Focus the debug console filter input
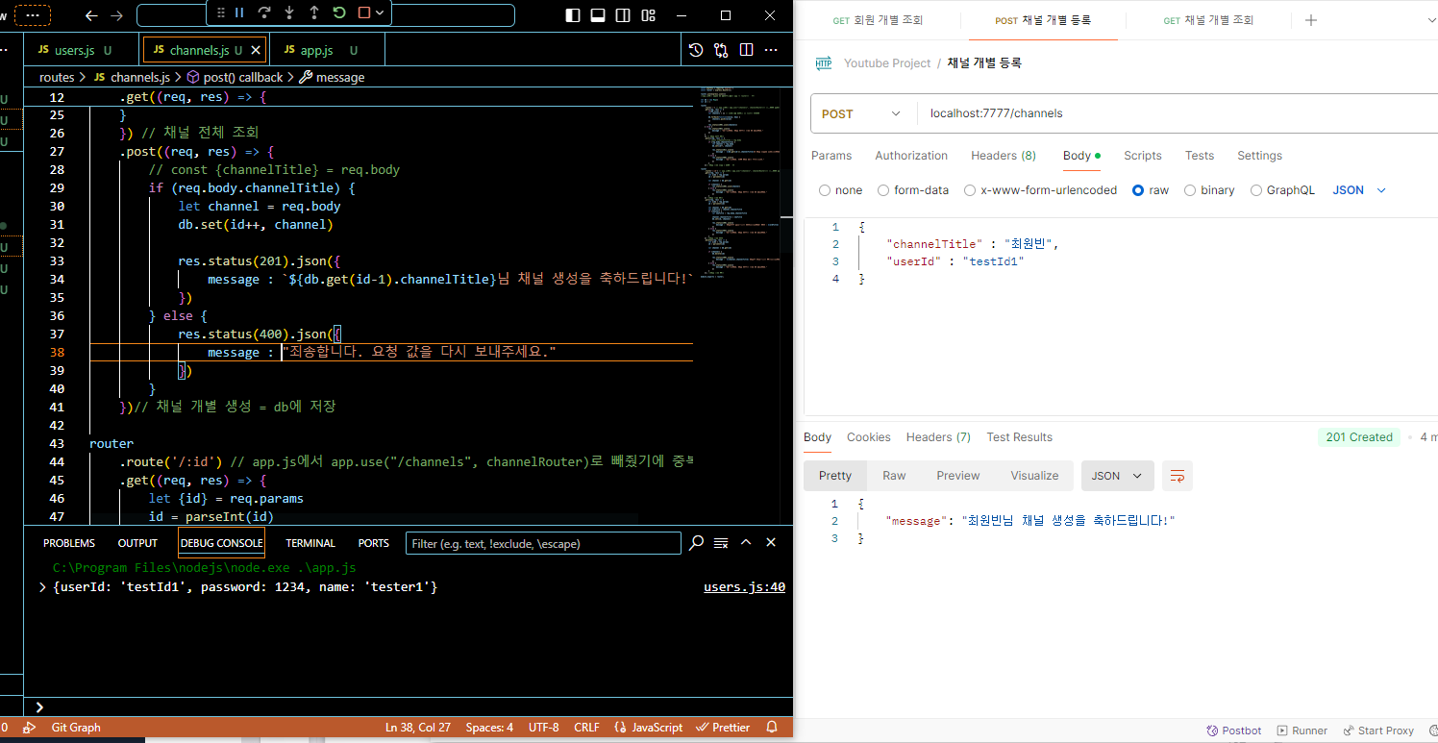The image size is (1438, 743). coord(542,543)
